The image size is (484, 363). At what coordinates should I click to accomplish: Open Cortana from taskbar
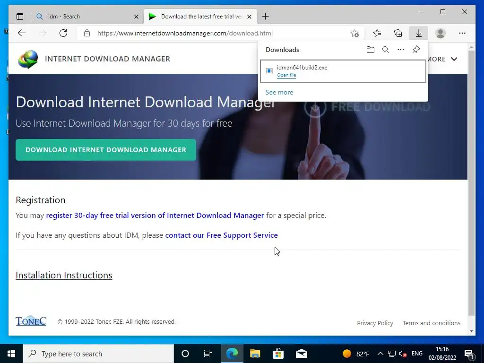point(185,354)
